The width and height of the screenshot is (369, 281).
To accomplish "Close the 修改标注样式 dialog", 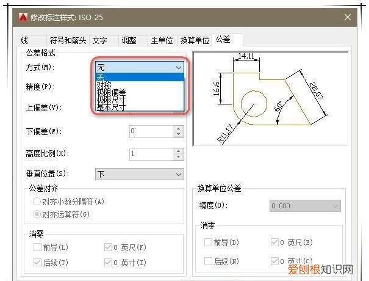I will click(348, 17).
